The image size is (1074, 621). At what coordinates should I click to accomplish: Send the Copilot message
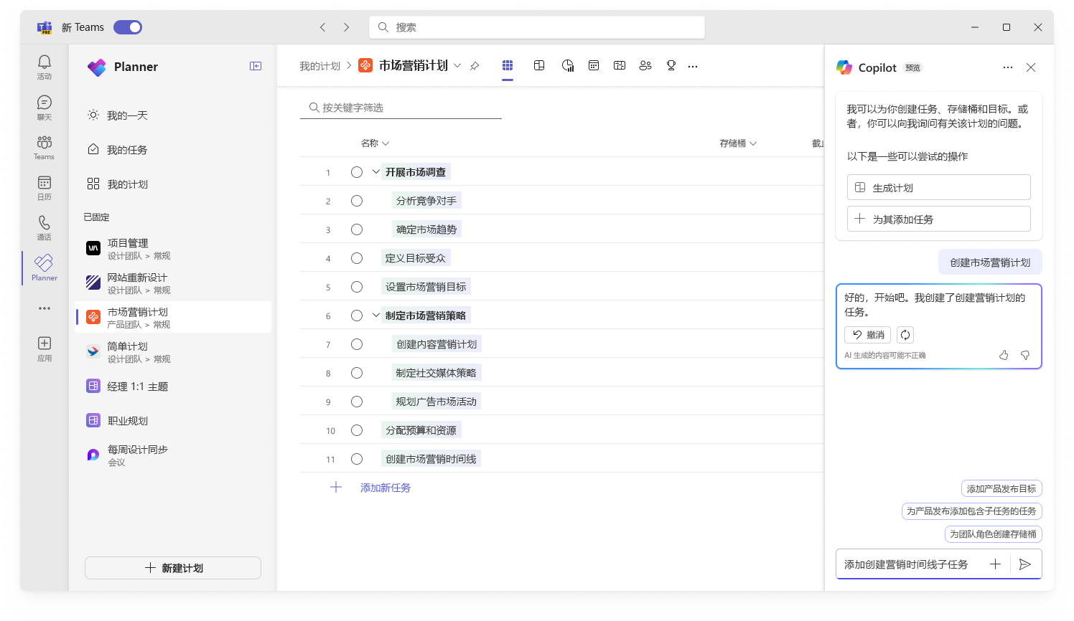click(x=1025, y=564)
